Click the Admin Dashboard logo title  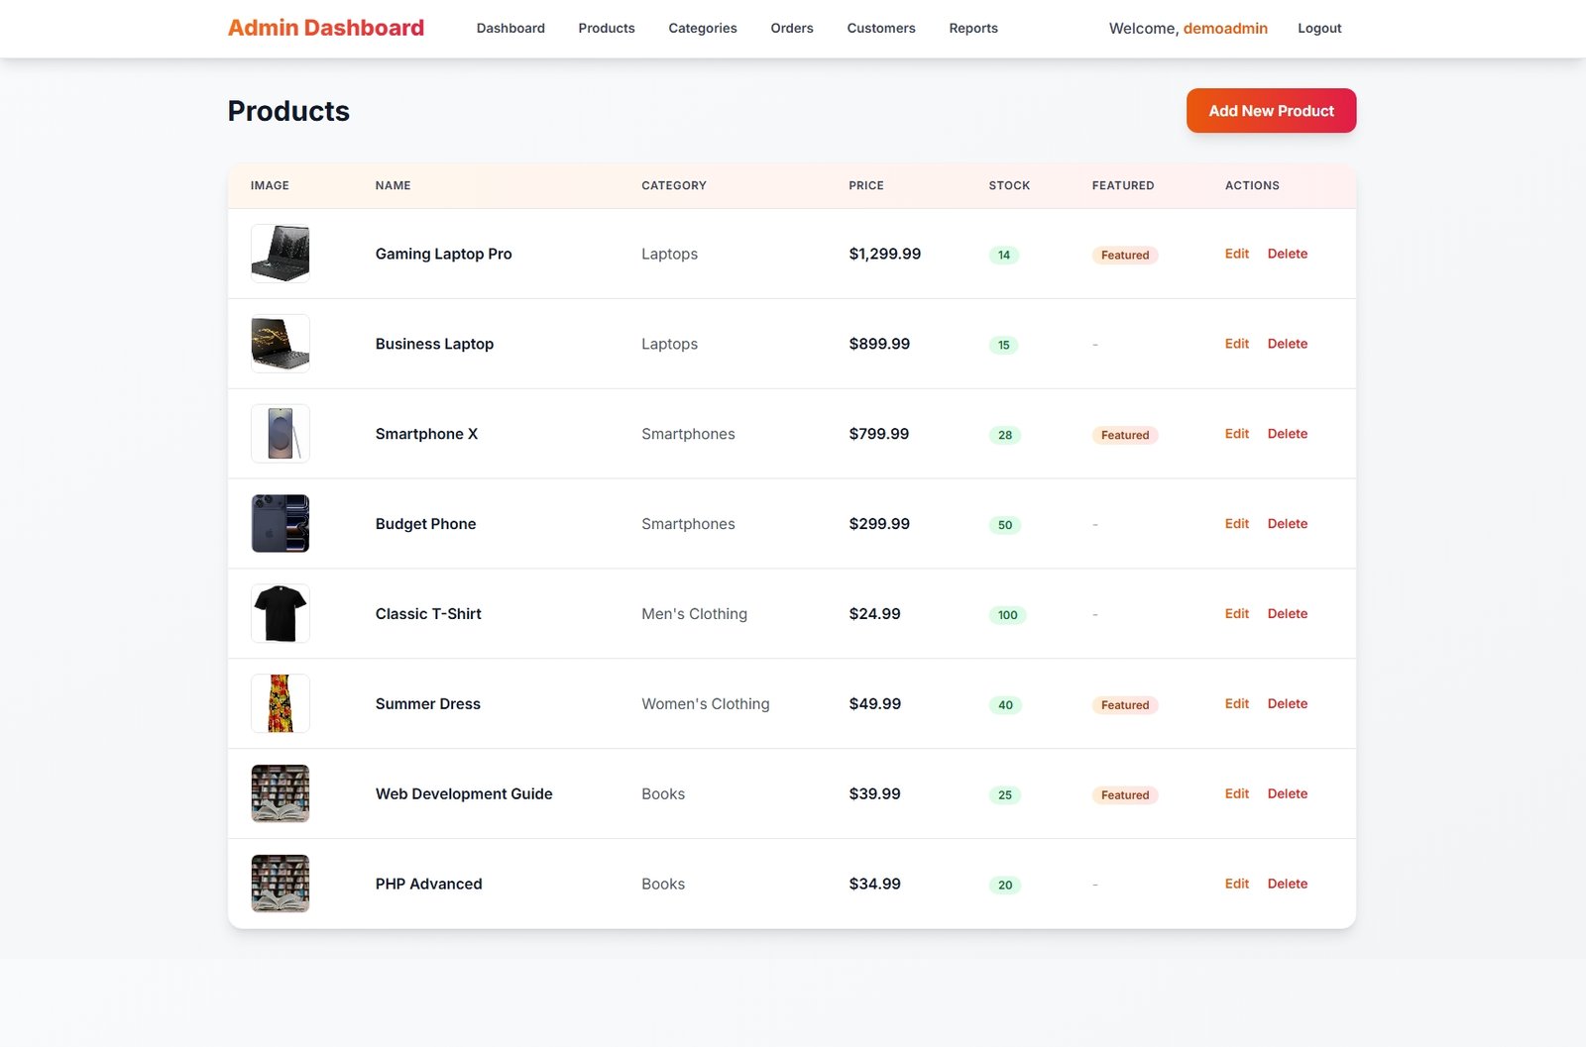325,28
